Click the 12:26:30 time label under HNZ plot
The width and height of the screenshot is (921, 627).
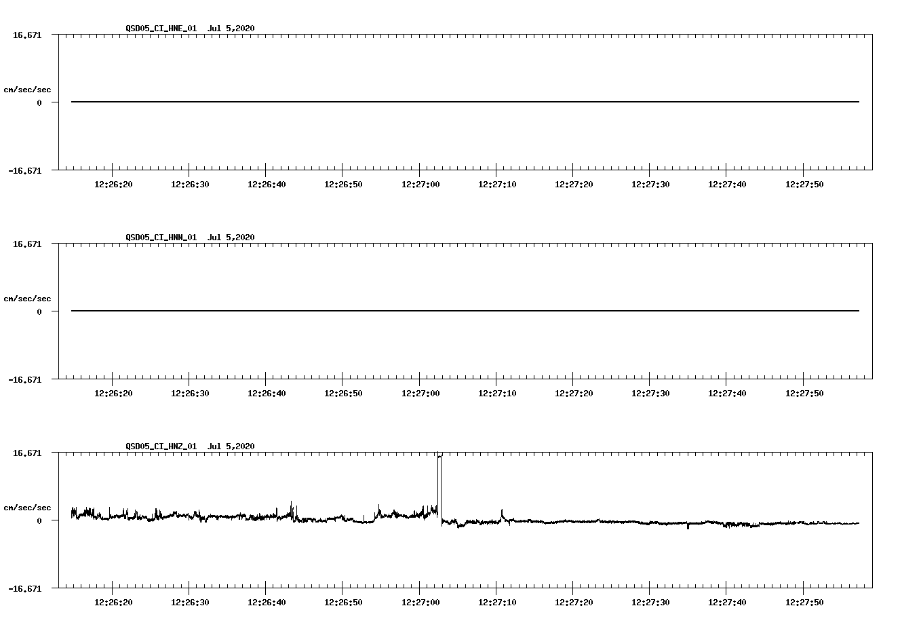[x=190, y=603]
